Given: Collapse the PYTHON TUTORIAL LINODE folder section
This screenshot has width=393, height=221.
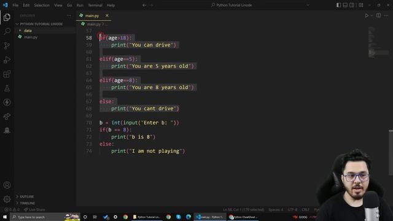Looking at the screenshot, I should tap(41, 24).
